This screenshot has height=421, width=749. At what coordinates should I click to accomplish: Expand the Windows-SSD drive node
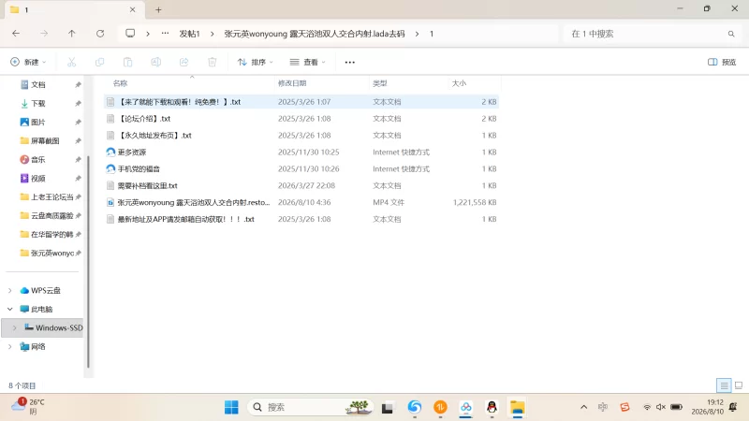click(x=14, y=327)
